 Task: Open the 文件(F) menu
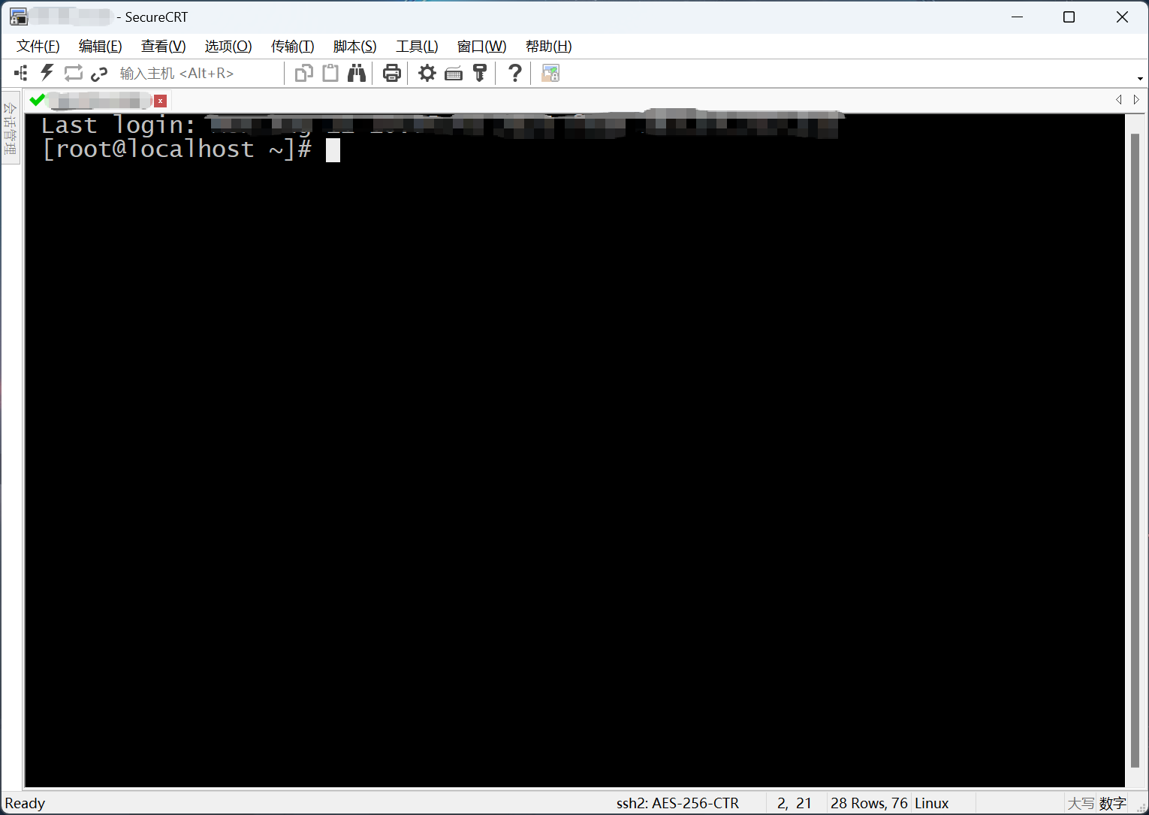tap(38, 47)
